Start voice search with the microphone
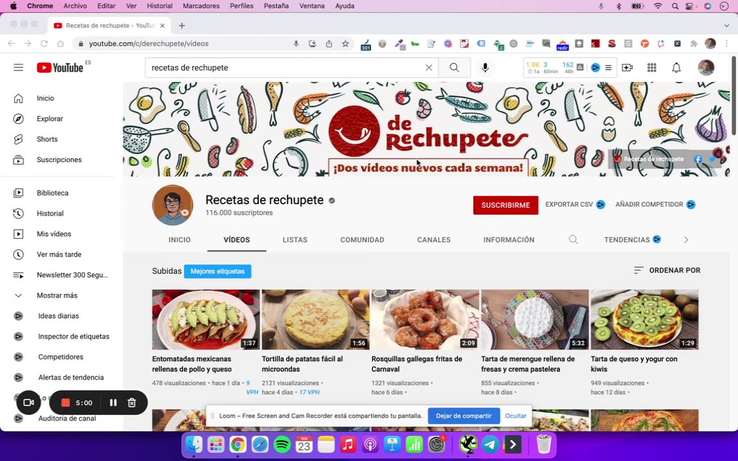The image size is (738, 461). [x=485, y=68]
